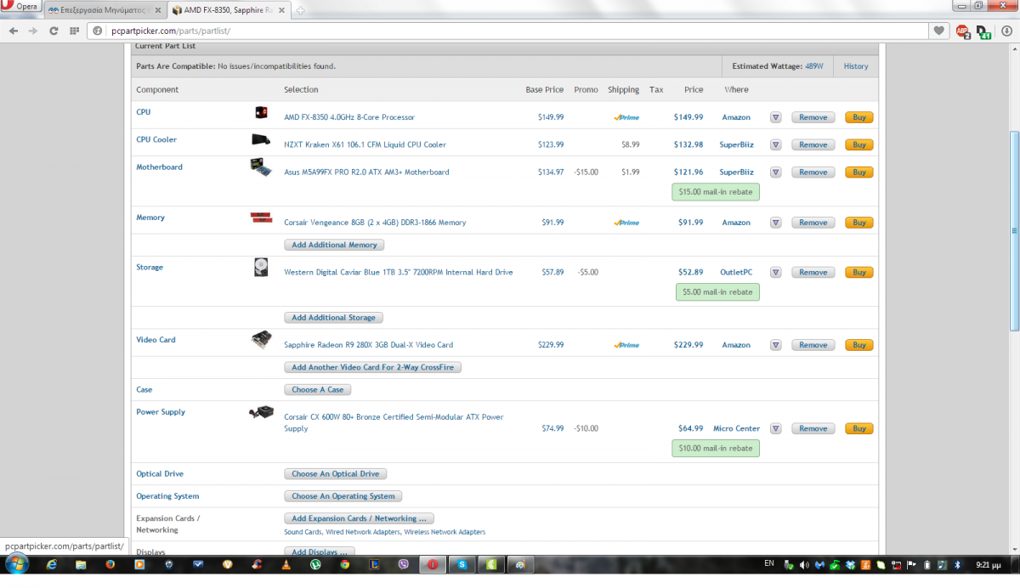1020x588 pixels.
Task: Expand price options dropdown for Memory row
Action: [775, 223]
